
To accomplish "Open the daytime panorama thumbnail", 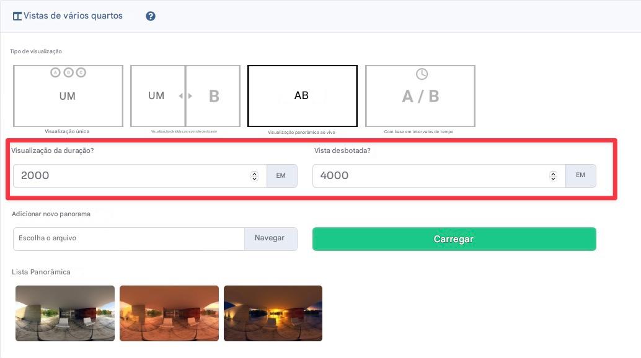I will (65, 313).
